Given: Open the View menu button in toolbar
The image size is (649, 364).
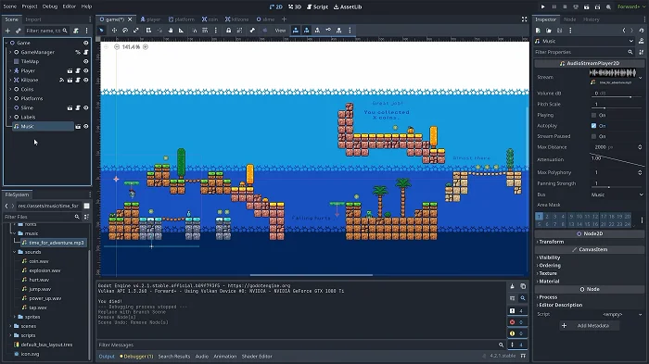Looking at the screenshot, I should click(280, 31).
